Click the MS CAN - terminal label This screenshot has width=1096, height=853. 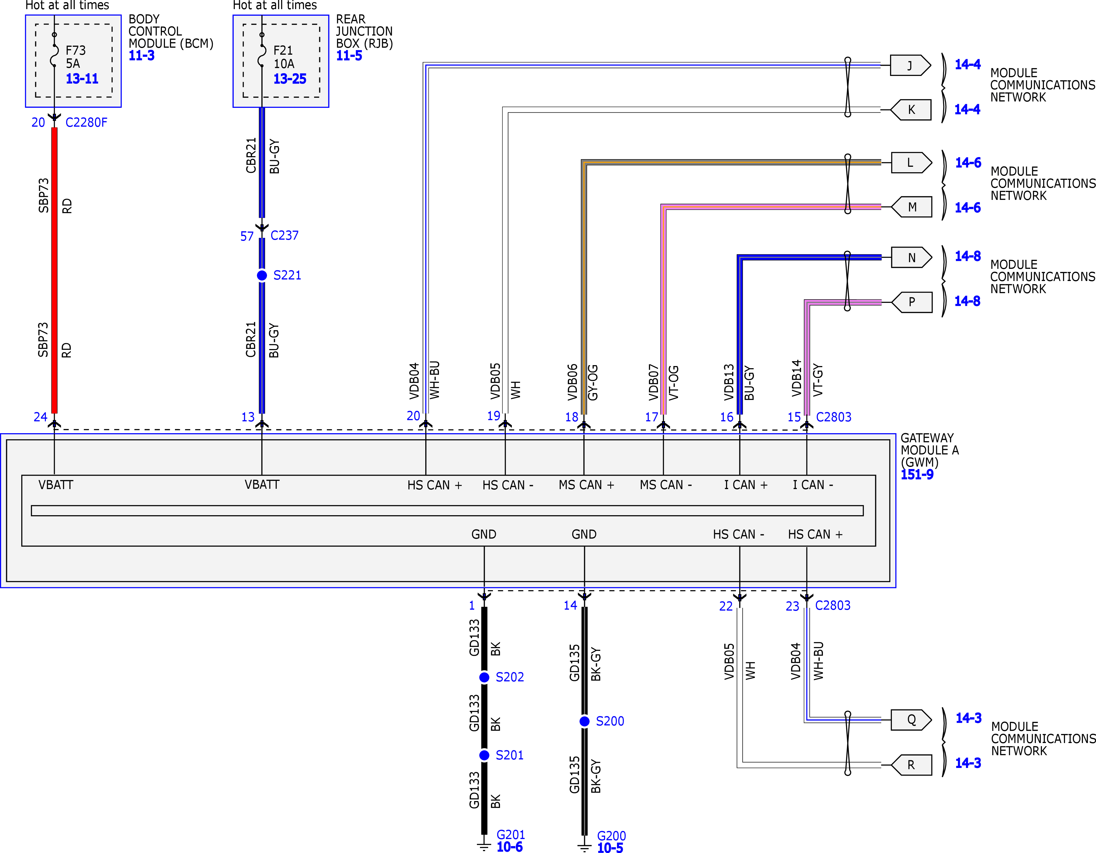point(666,485)
